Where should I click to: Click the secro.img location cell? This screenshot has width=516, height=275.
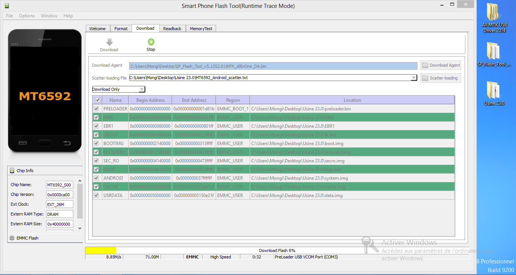click(352, 161)
